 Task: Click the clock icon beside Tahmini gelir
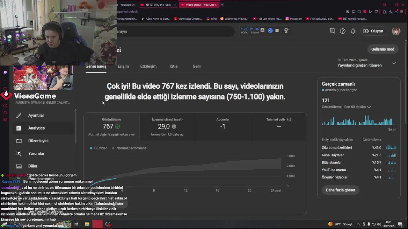[x=289, y=120]
